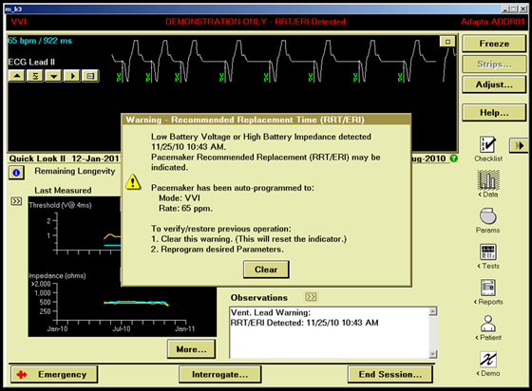The width and height of the screenshot is (532, 391).
Task: Close the m_k3 window
Action: click(x=522, y=9)
